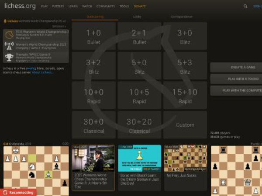
Task: Open the No Fear Just Sacks post
Action: [186, 168]
